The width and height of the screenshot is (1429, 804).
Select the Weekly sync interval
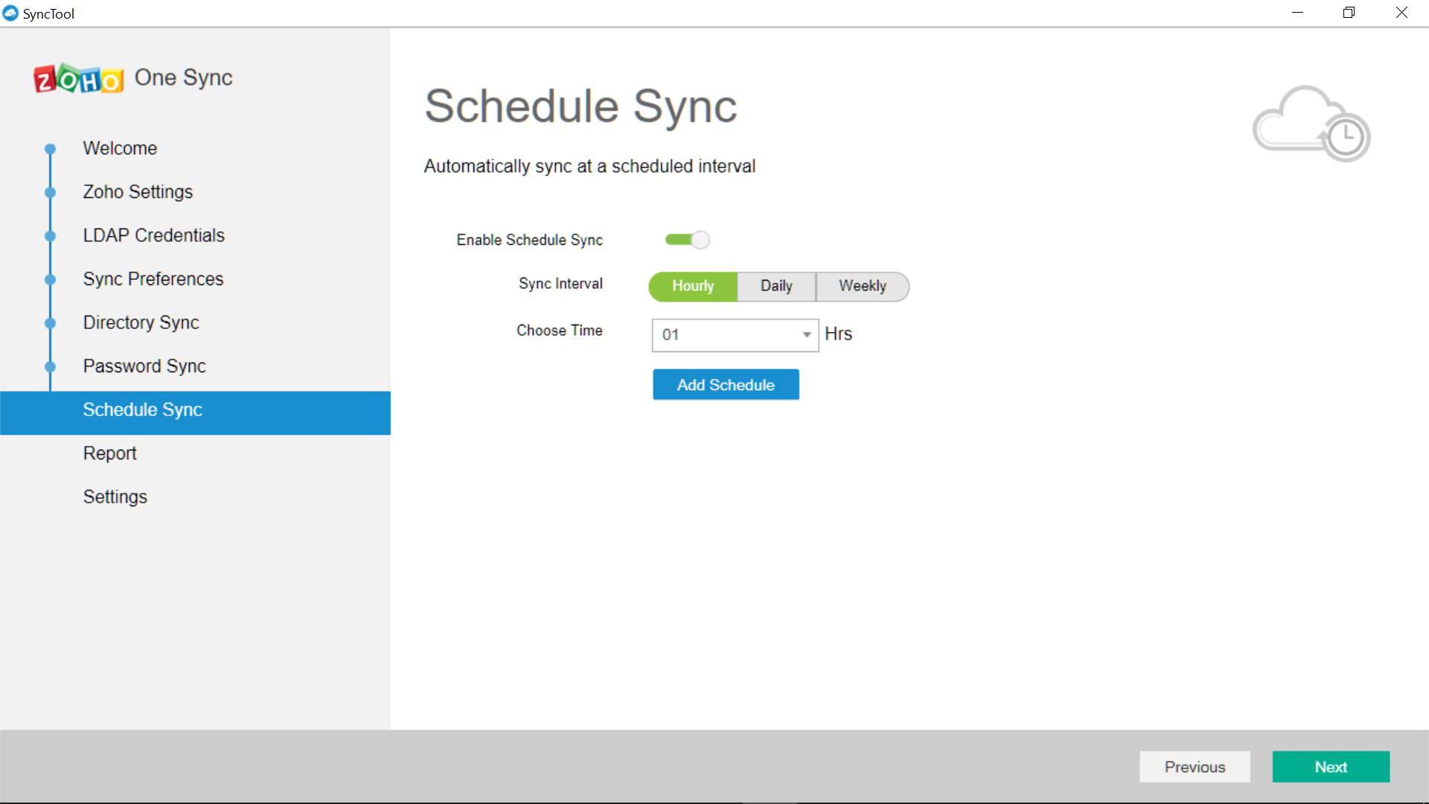point(862,286)
